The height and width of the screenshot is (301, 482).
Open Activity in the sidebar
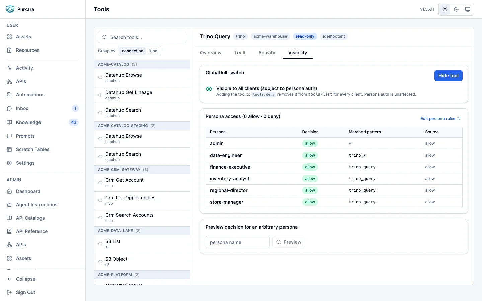click(x=43, y=68)
